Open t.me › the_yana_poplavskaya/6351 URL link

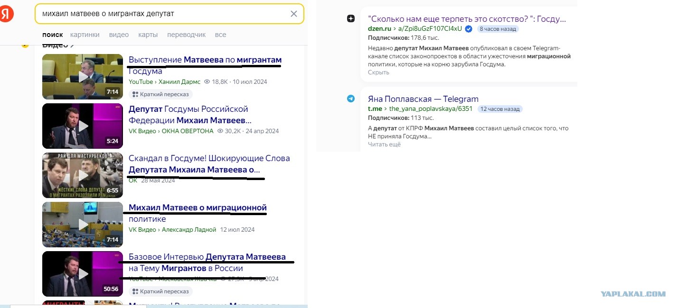[x=420, y=109]
